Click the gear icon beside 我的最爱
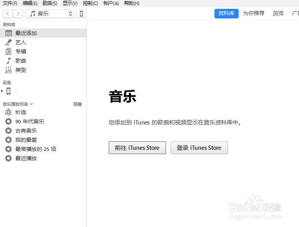Viewport: 299px width, 227px height. 8,140
